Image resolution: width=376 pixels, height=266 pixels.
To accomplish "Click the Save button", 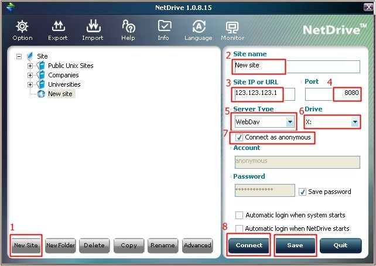I will pos(295,245).
